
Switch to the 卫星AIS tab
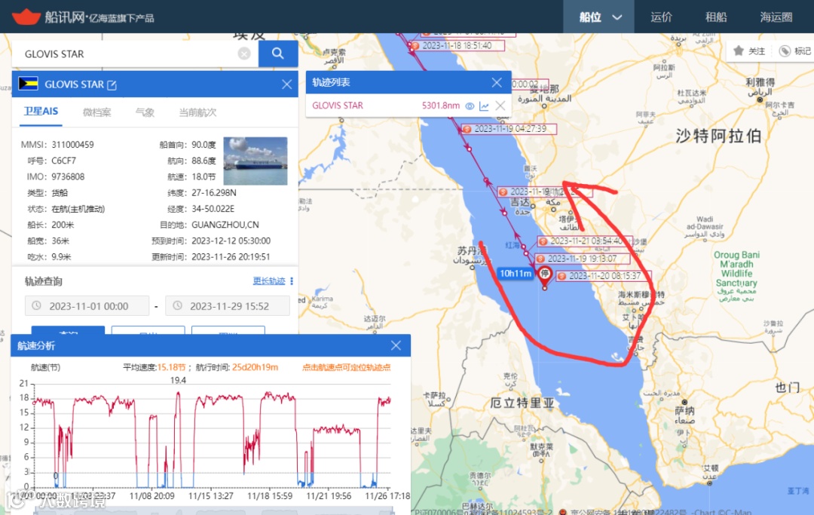tap(41, 112)
